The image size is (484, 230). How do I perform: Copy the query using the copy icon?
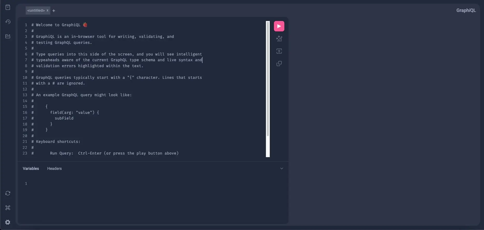pyautogui.click(x=279, y=64)
